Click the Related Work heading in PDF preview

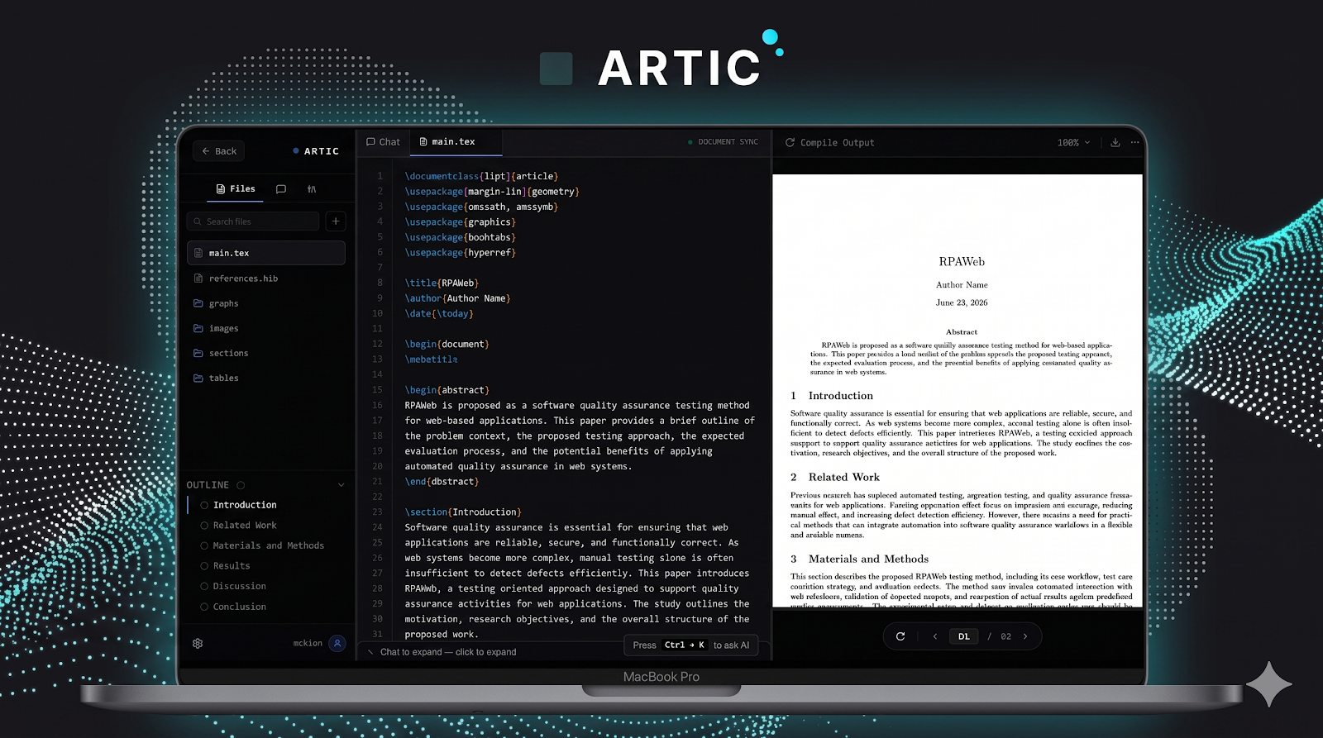843,477
